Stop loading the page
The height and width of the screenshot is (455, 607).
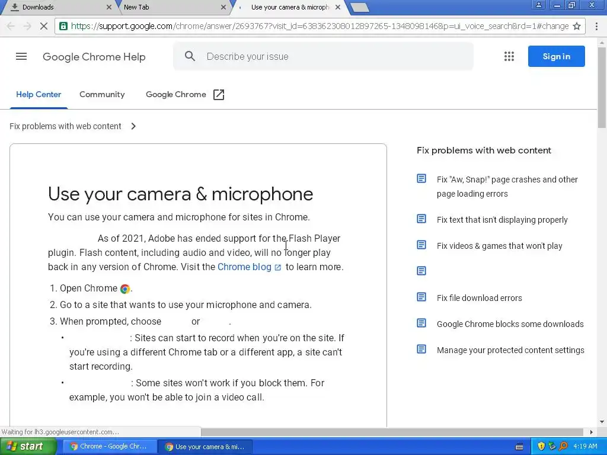(x=44, y=26)
